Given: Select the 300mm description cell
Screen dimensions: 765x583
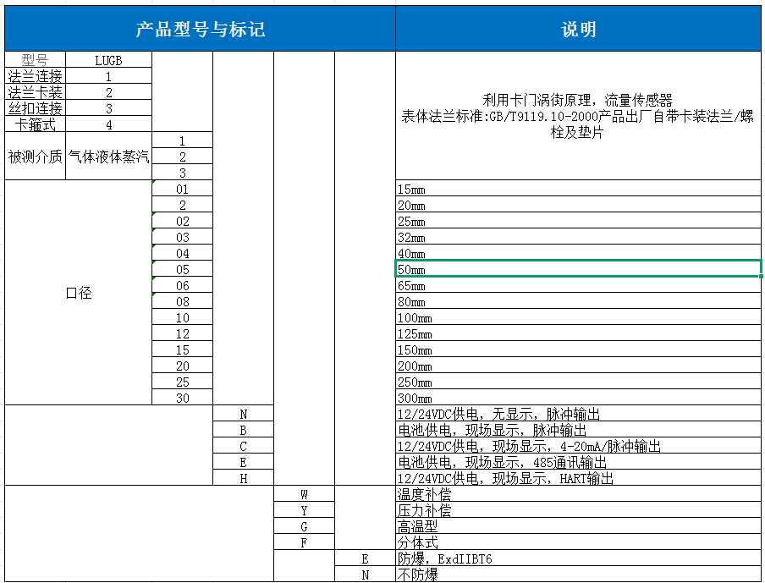Looking at the screenshot, I should [x=508, y=398].
